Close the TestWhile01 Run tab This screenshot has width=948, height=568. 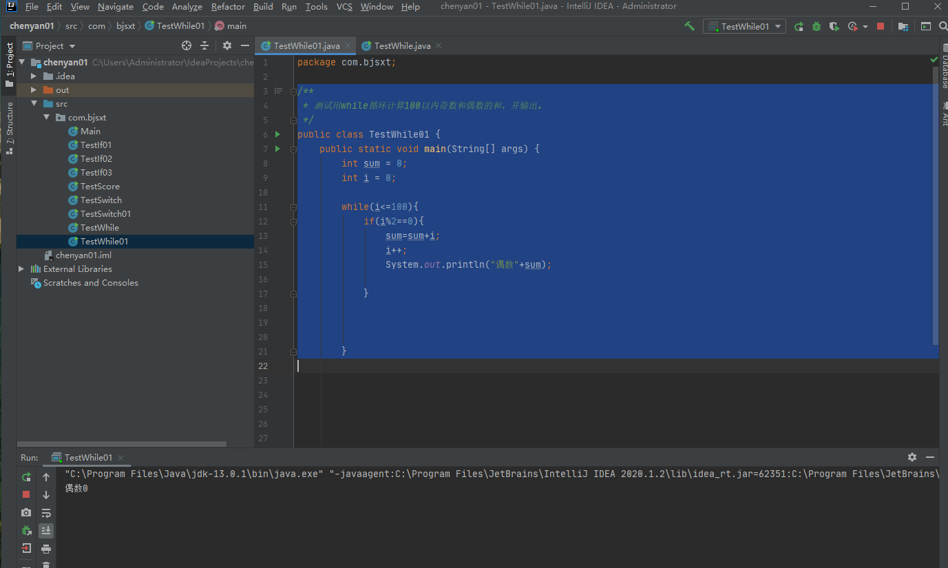coord(120,457)
